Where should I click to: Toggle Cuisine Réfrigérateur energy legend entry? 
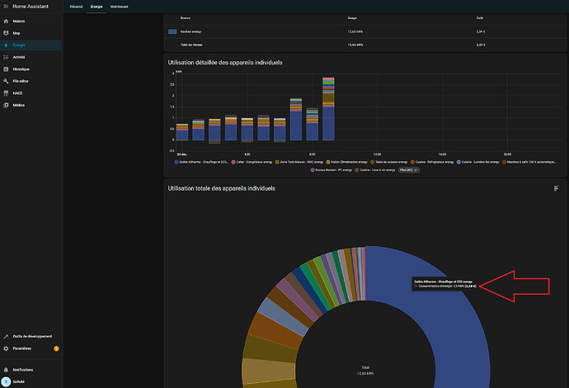432,162
